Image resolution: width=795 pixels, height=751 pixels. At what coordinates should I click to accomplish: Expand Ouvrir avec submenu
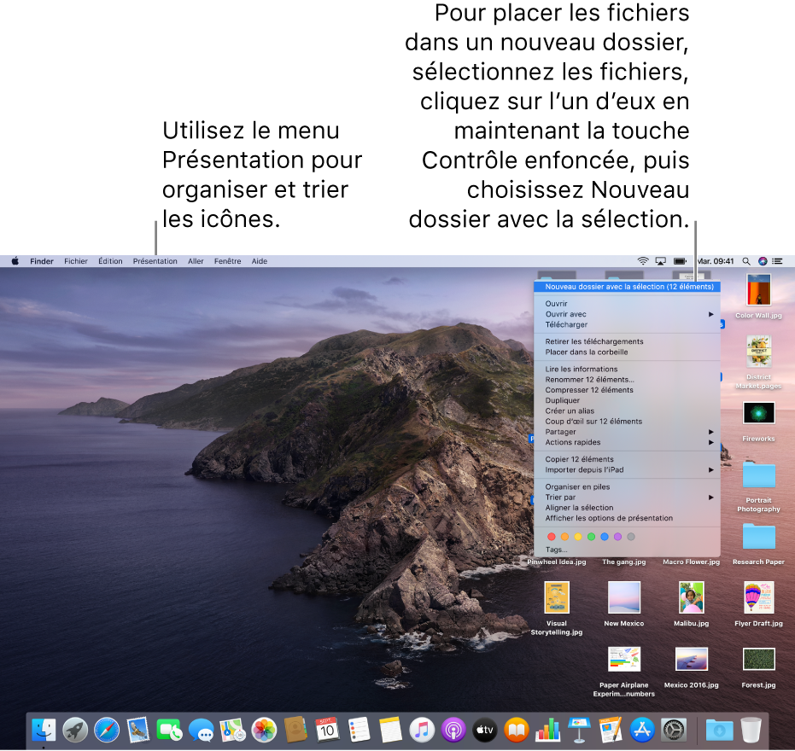pos(627,314)
